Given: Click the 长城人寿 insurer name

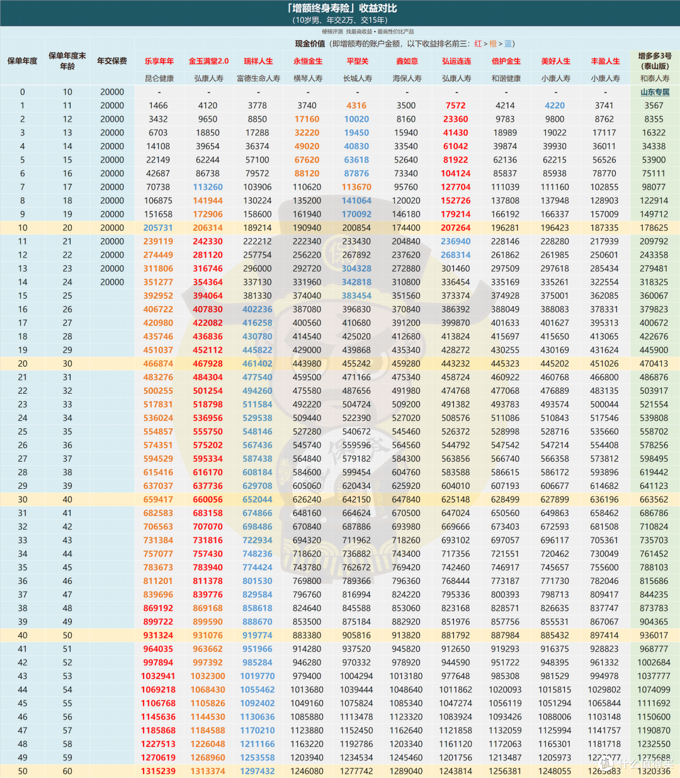Looking at the screenshot, I should (x=357, y=79).
